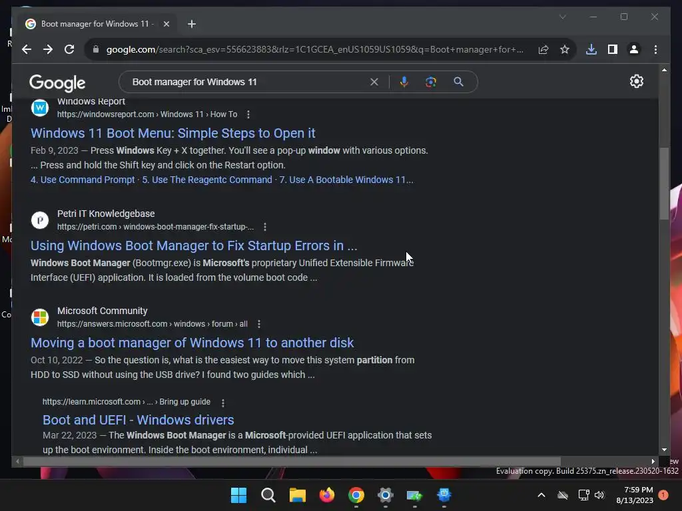682x511 pixels.
Task: Reload the current page
Action: [x=69, y=49]
